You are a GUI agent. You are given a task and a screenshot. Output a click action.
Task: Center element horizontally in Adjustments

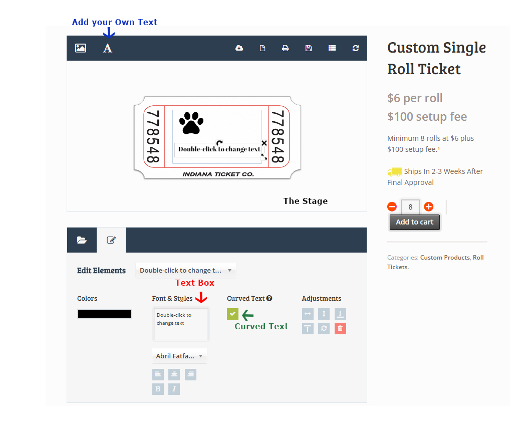pyautogui.click(x=308, y=314)
